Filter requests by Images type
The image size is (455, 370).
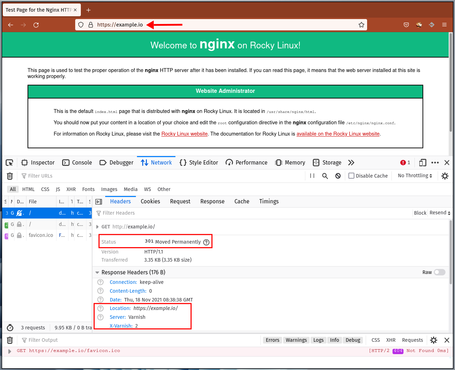coord(109,189)
